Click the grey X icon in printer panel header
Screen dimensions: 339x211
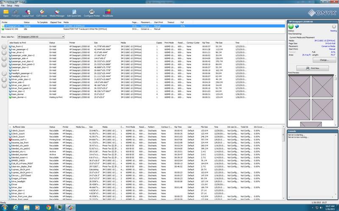coord(334,26)
